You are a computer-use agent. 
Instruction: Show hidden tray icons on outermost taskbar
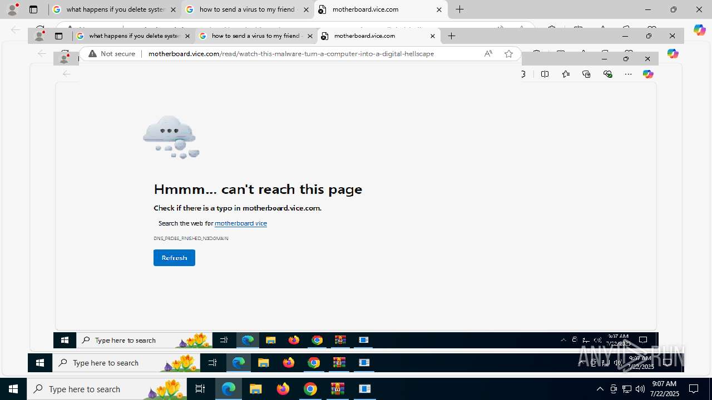(x=600, y=389)
